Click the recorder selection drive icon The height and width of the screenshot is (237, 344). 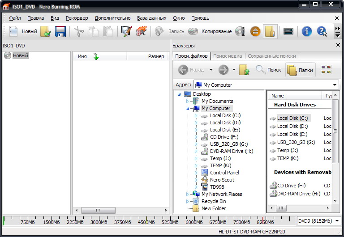point(288,32)
